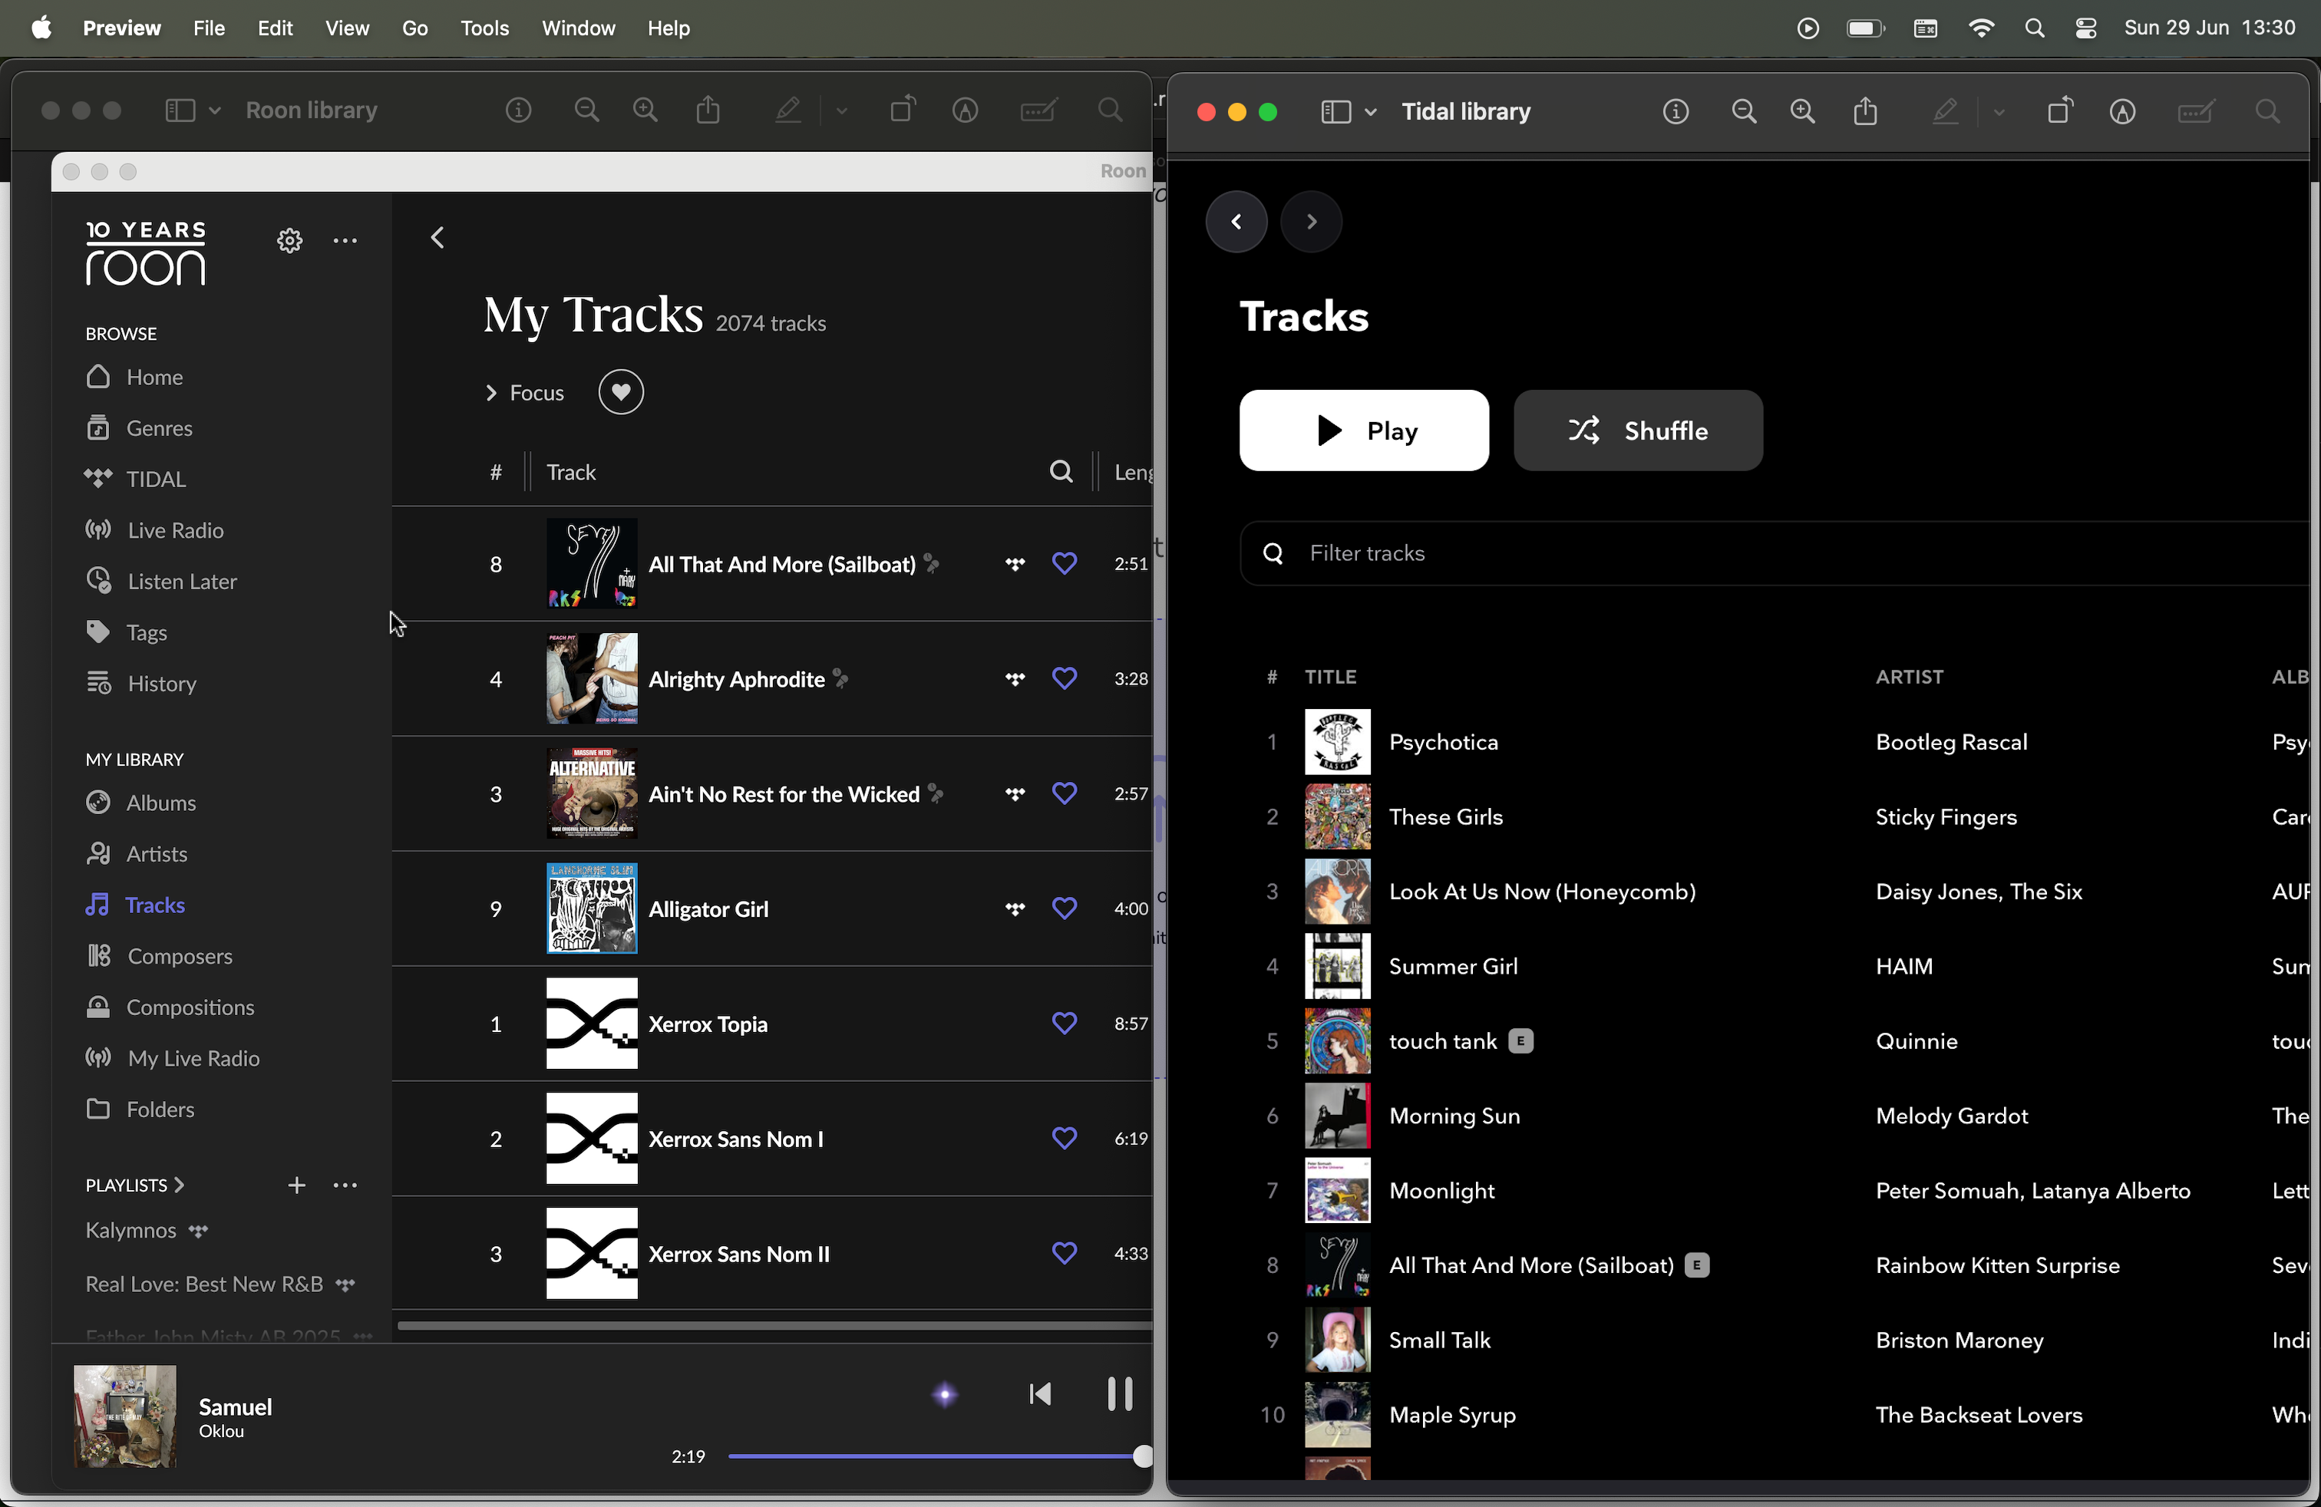The height and width of the screenshot is (1507, 2321).
Task: Show inspector in Tidal library window
Action: [1676, 112]
